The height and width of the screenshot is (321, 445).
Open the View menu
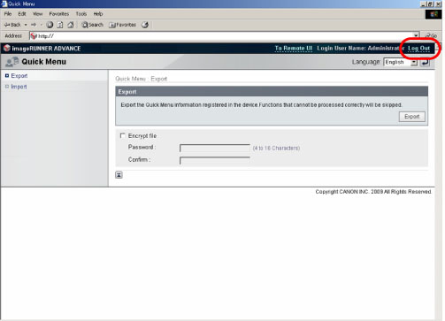[x=37, y=14]
